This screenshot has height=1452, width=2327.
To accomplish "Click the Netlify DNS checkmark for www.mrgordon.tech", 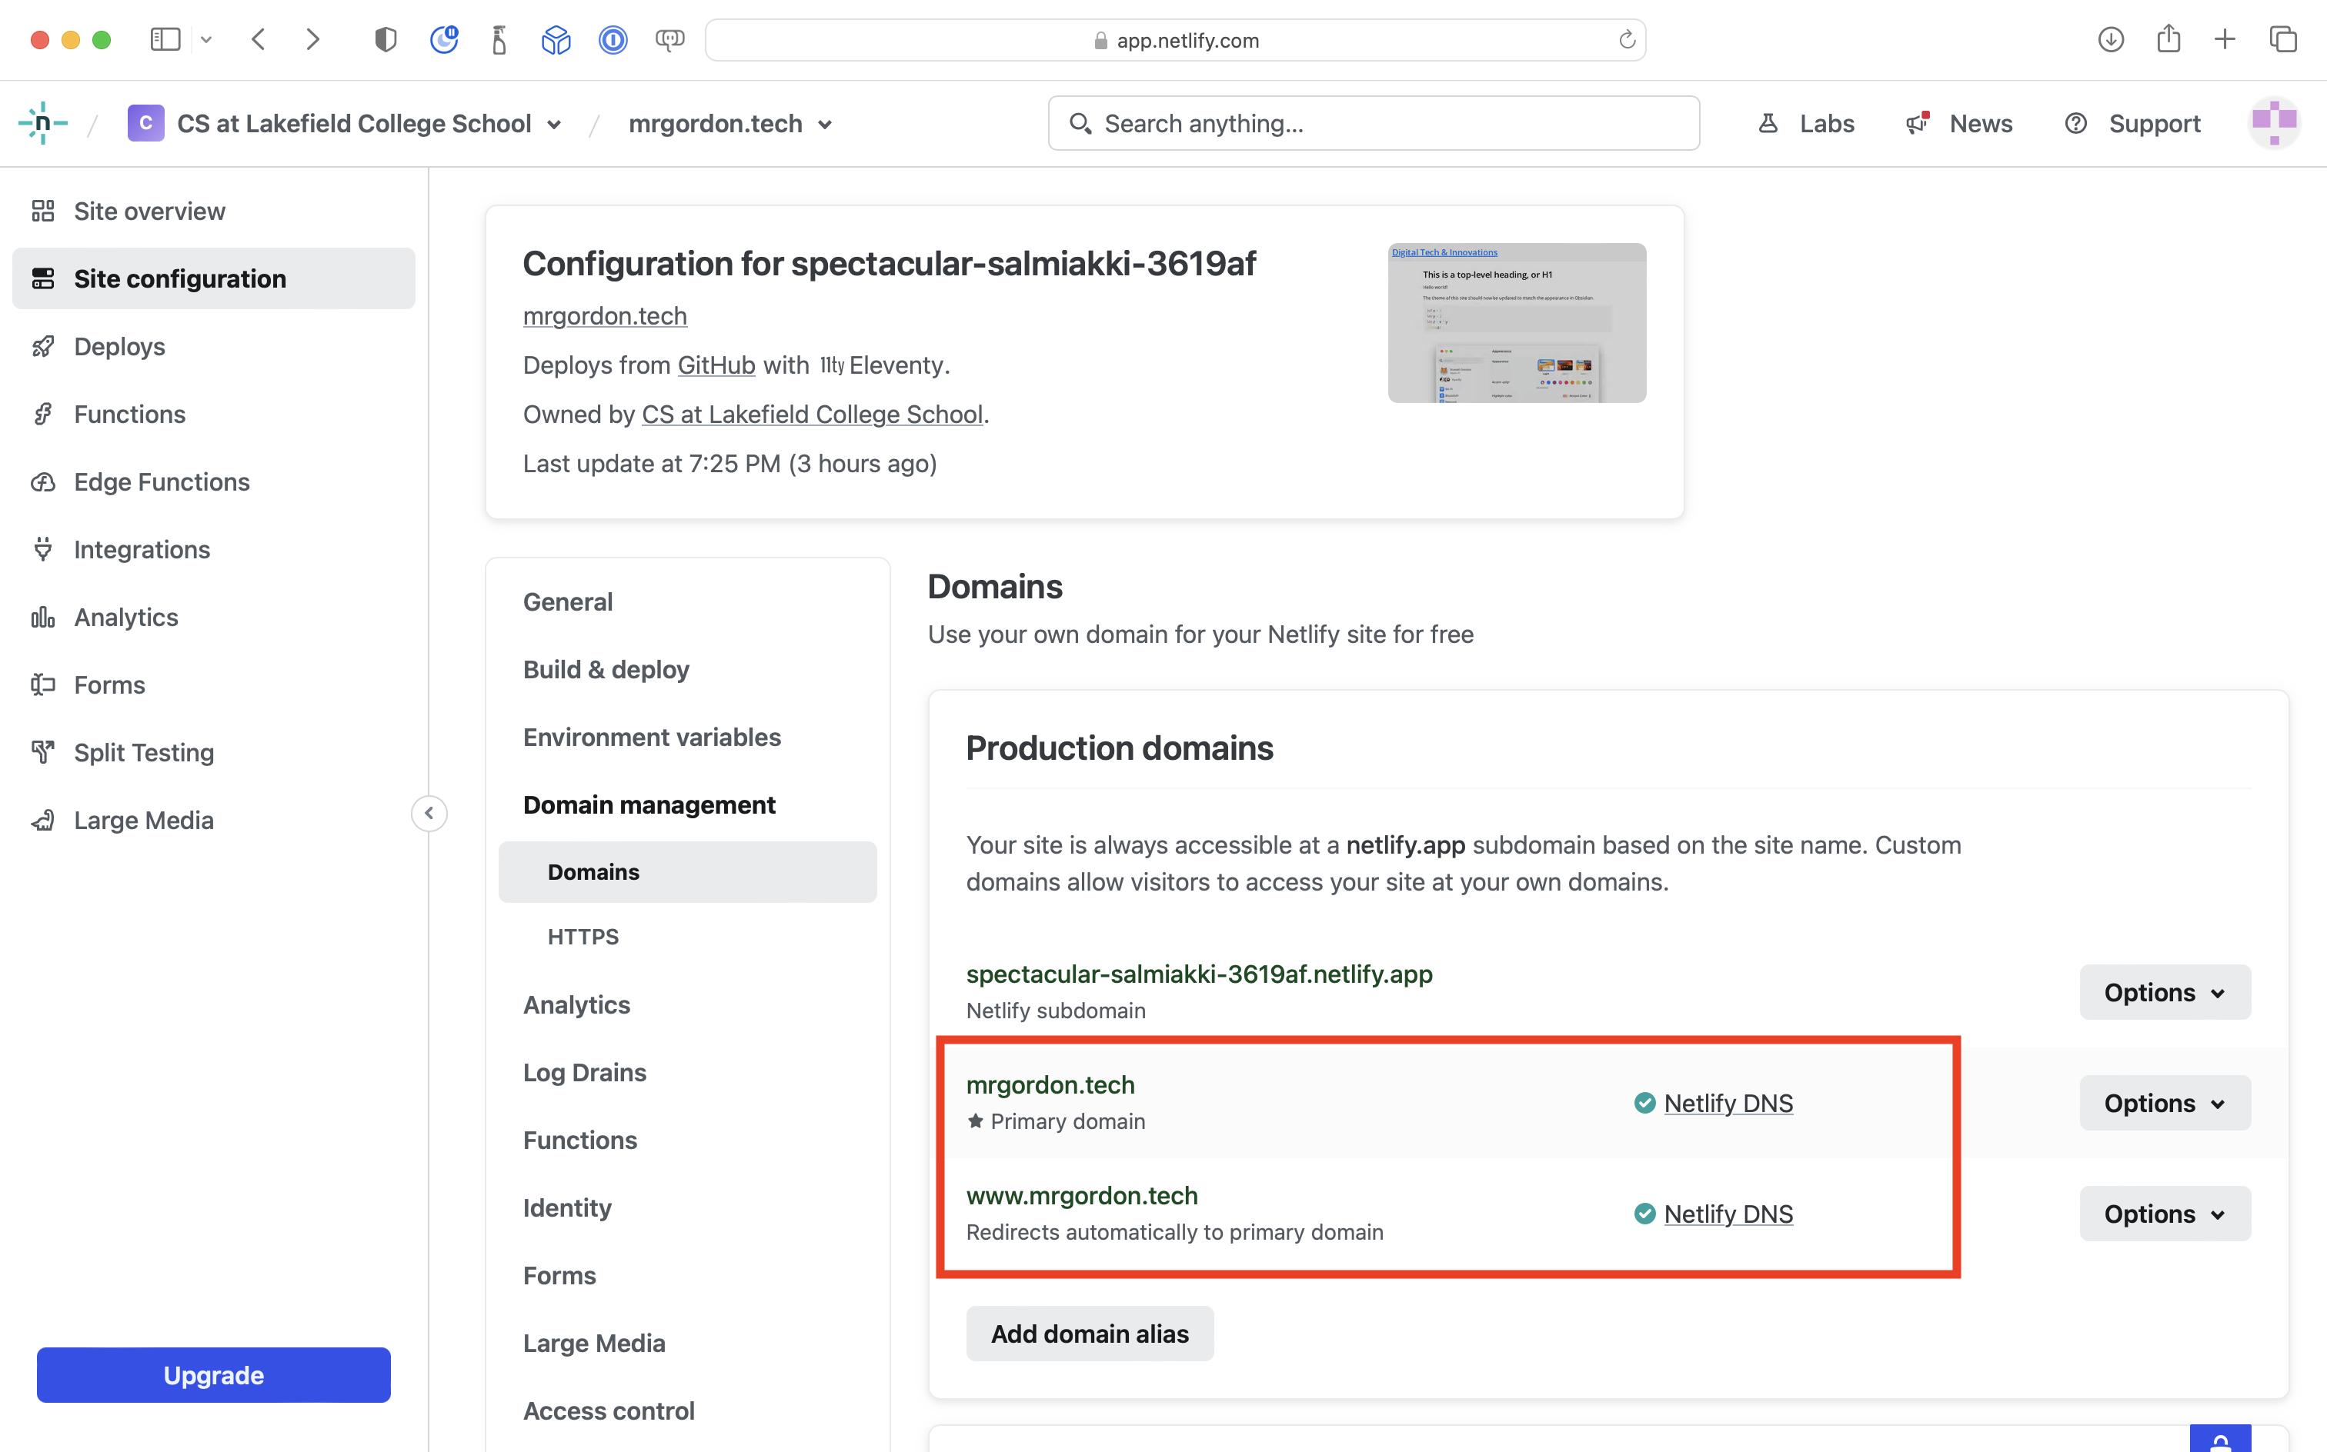I will (x=1644, y=1211).
